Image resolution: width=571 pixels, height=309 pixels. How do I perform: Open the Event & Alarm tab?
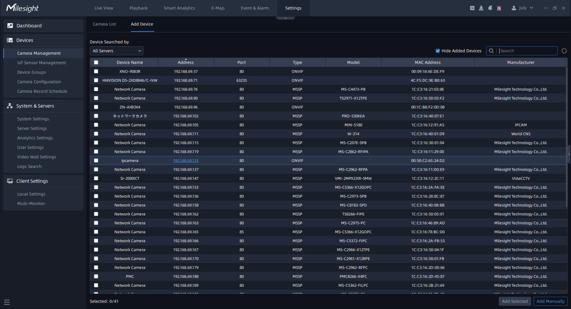[x=254, y=8]
